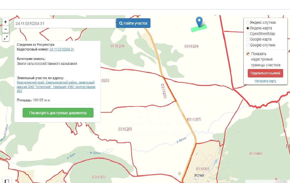Select Яндекс-спутник map layer

[248, 23]
